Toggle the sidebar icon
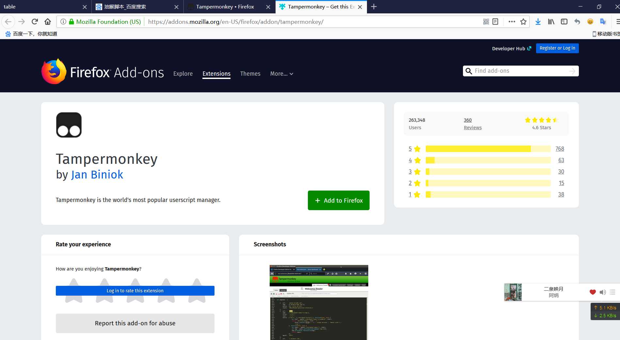 coord(564,22)
